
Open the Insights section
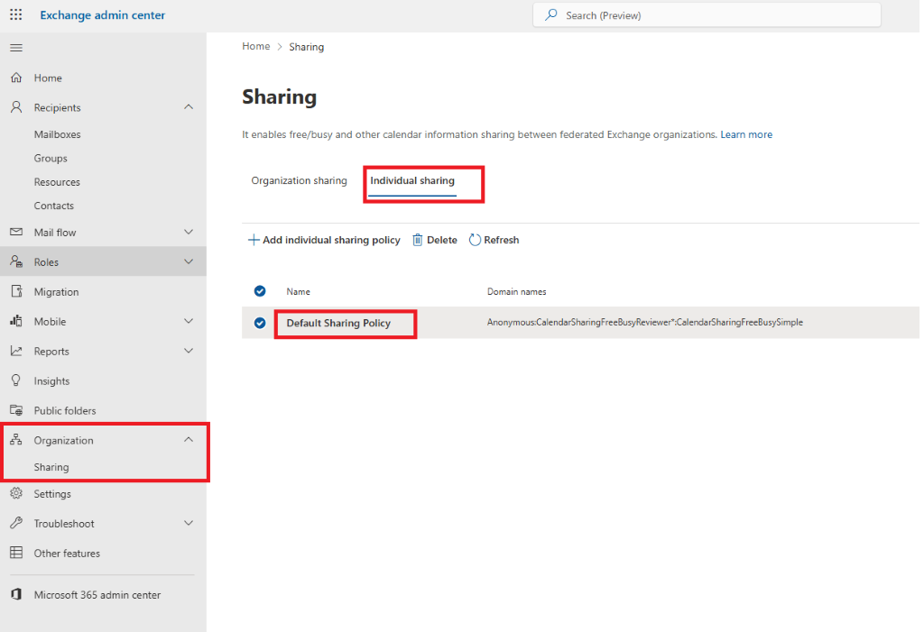[50, 380]
